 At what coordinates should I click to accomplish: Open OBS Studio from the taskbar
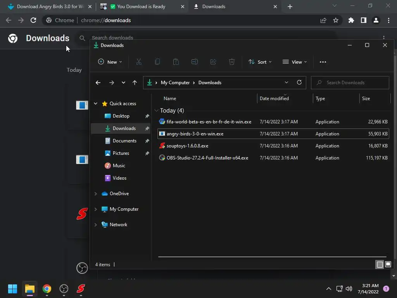(64, 289)
